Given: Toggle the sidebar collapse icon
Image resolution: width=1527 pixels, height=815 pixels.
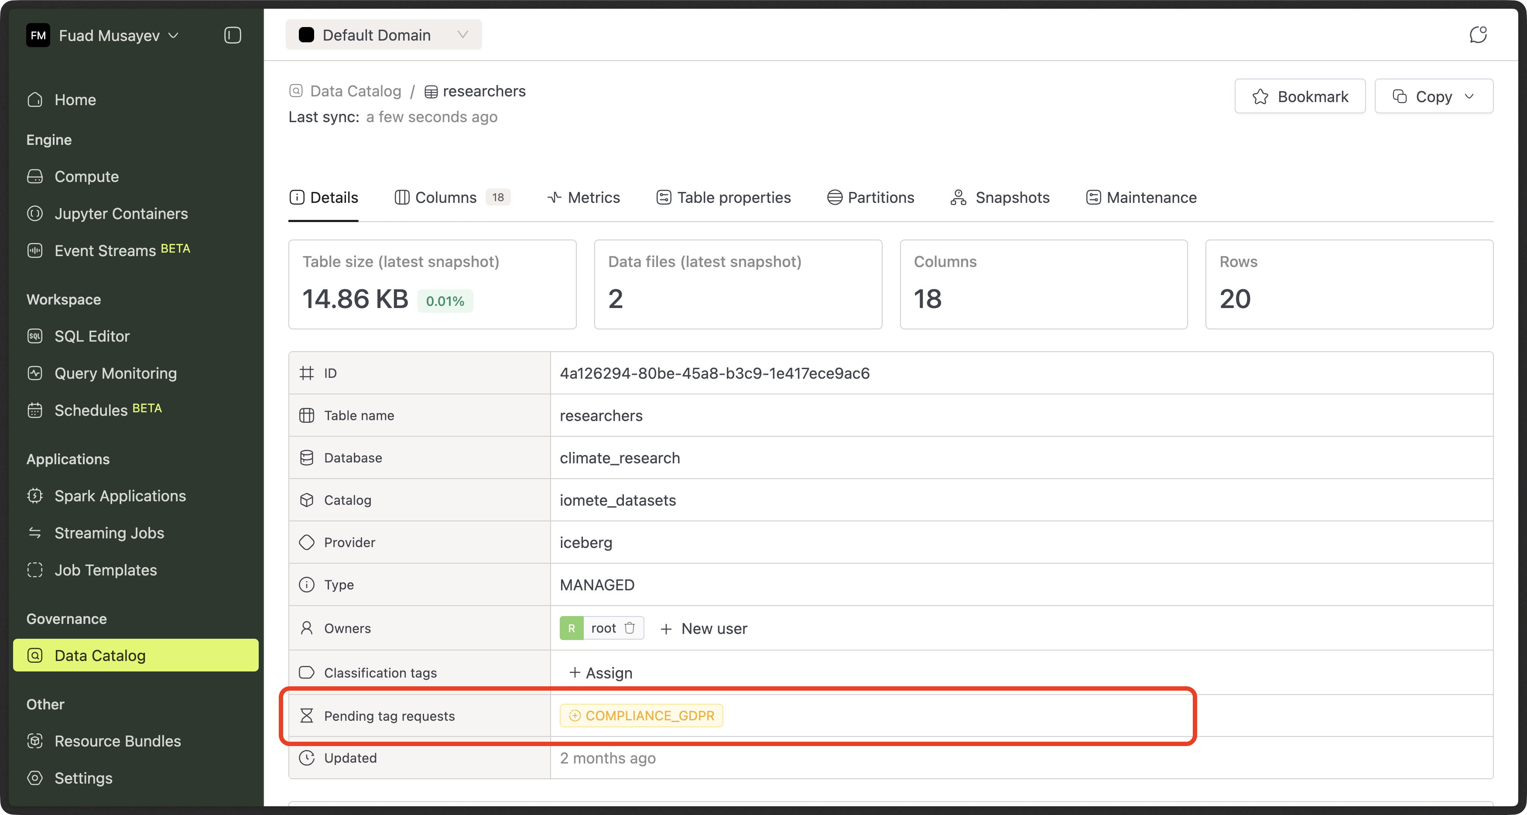Looking at the screenshot, I should click(233, 36).
